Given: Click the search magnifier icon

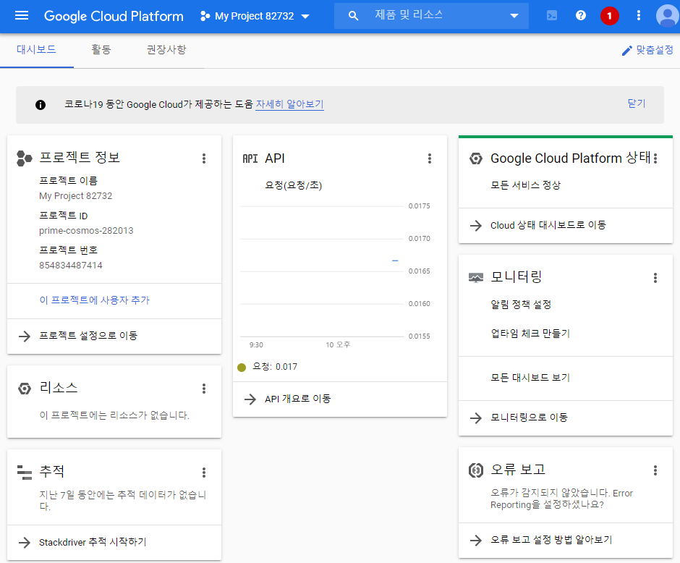Looking at the screenshot, I should 354,16.
